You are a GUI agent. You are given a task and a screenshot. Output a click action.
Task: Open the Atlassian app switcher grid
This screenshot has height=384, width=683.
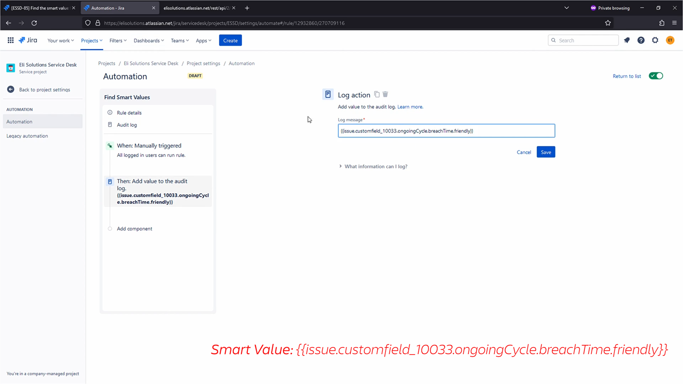click(x=11, y=40)
